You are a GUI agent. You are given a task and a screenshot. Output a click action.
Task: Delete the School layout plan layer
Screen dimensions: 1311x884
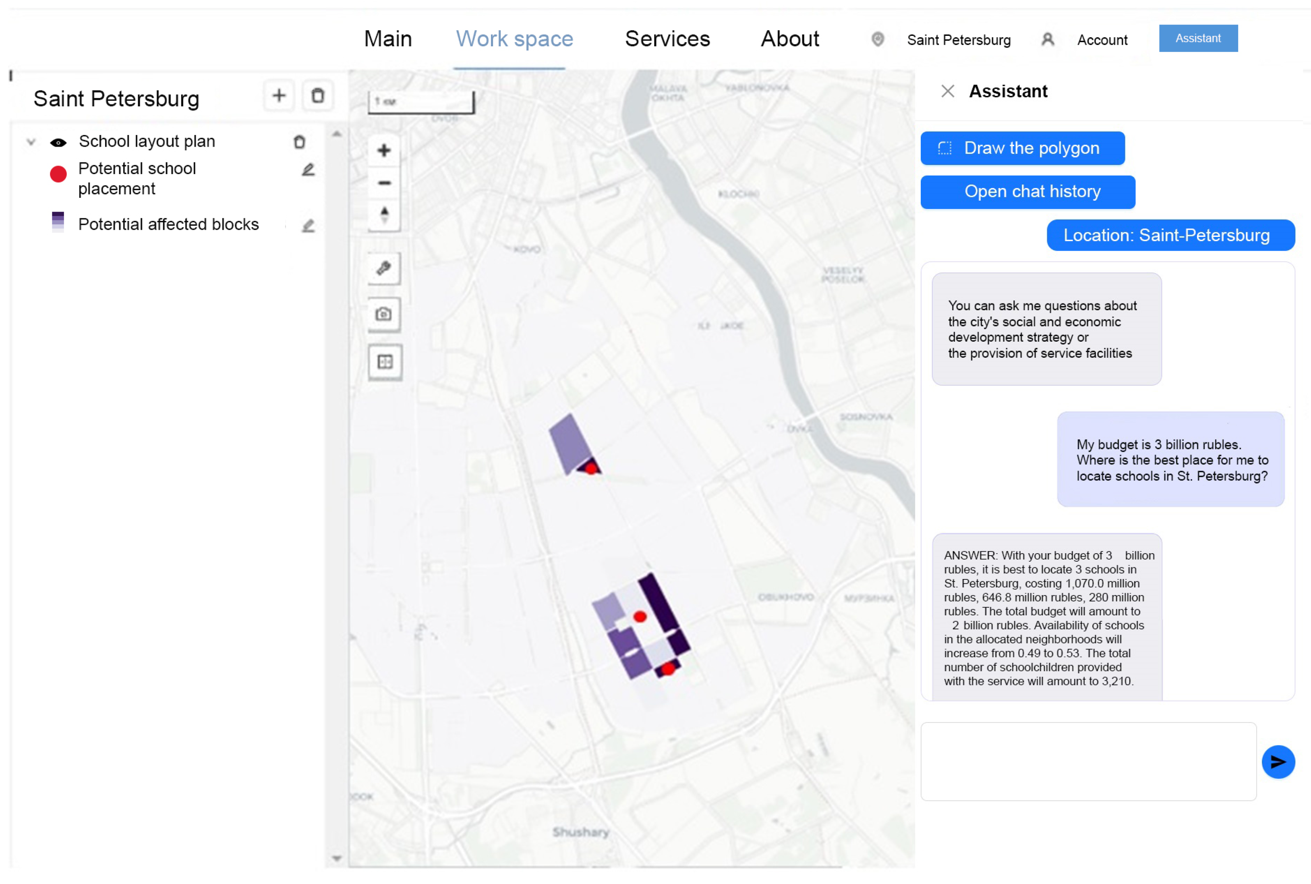[299, 142]
